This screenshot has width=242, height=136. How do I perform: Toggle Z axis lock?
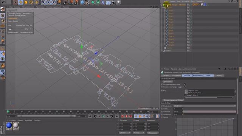(53, 2)
